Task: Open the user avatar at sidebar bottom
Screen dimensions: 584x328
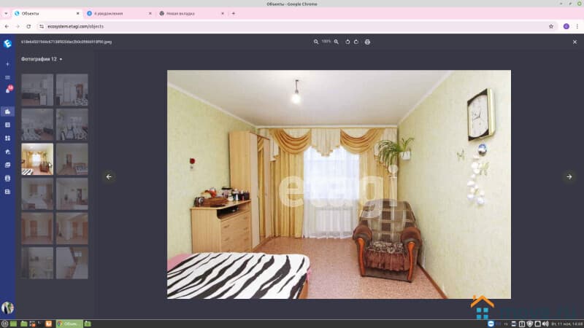Action: (x=8, y=308)
